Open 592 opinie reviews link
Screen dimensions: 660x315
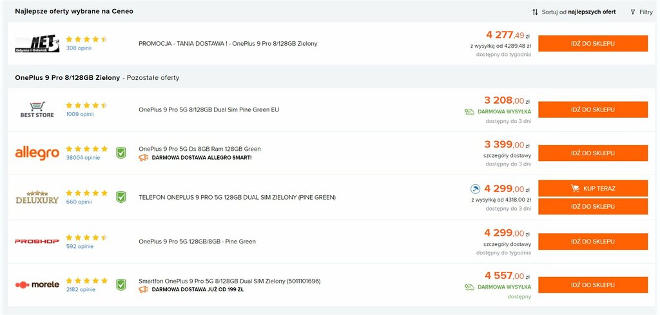point(79,247)
